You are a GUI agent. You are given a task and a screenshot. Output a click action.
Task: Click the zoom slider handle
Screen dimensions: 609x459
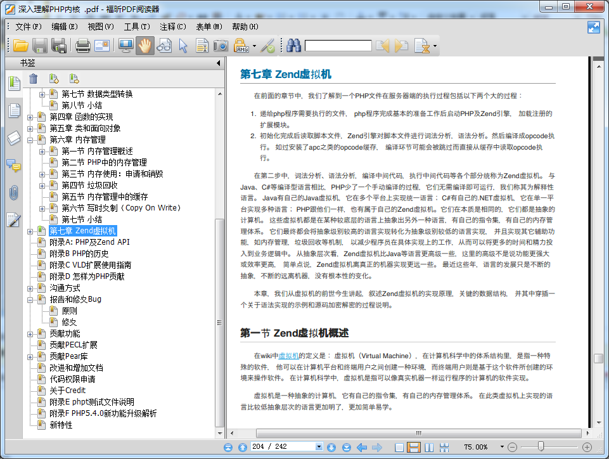click(541, 446)
